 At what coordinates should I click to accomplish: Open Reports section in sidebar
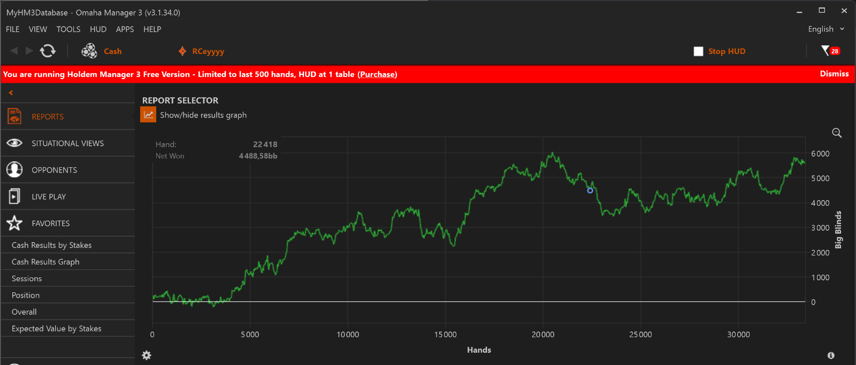point(47,117)
